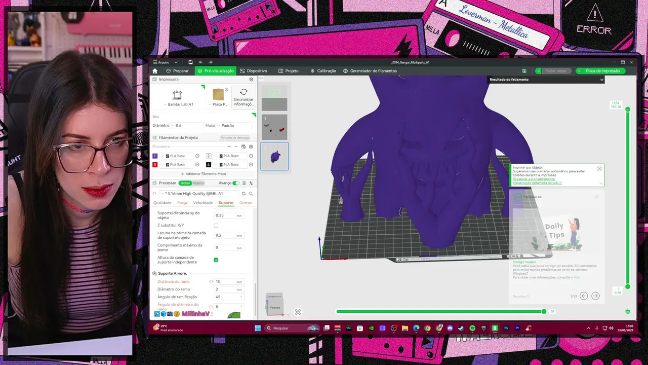Collapse the sidebar with the arrows icon
This screenshot has width=648, height=365.
(x=261, y=78)
